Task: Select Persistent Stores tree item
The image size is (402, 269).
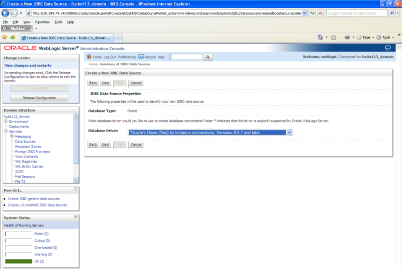Action: coord(28,146)
